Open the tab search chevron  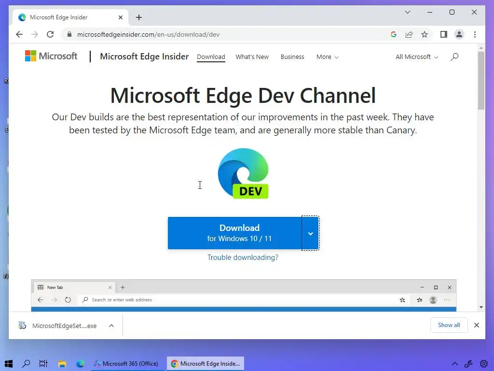[408, 12]
